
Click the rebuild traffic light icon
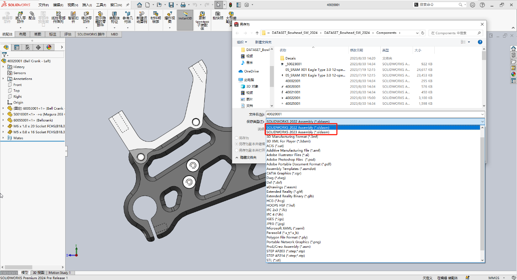click(x=230, y=5)
